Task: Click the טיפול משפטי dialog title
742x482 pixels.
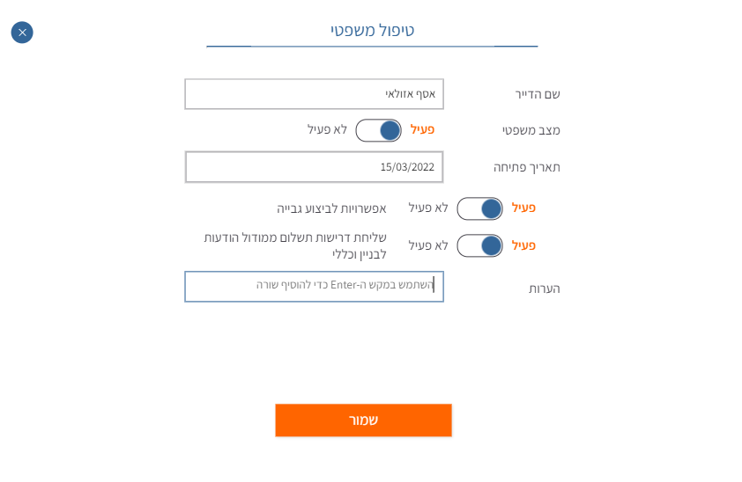Action: pos(372,31)
